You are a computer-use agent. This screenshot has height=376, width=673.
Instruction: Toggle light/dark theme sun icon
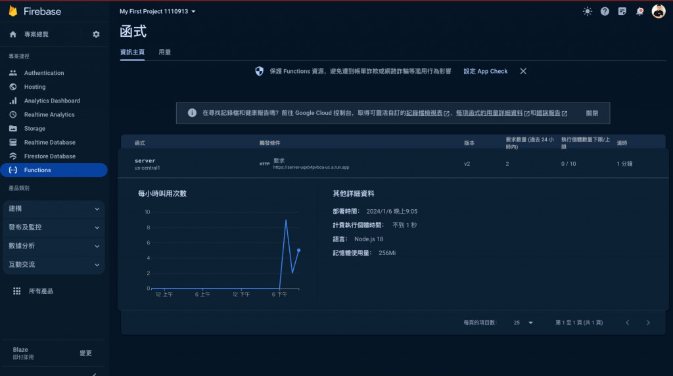pyautogui.click(x=587, y=12)
